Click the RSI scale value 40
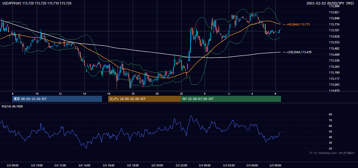358x168 pixels. point(330,137)
